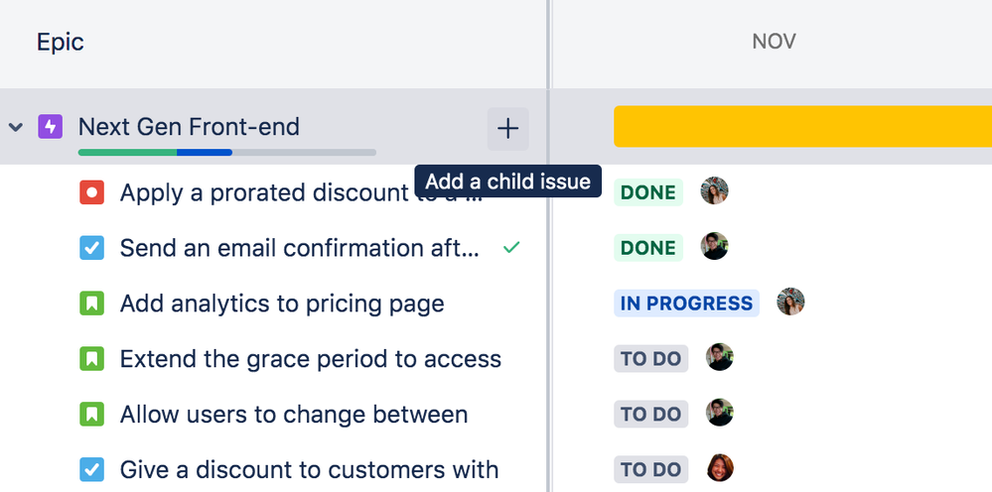Click assignee avatar on the IN PROGRESS row

(x=790, y=303)
